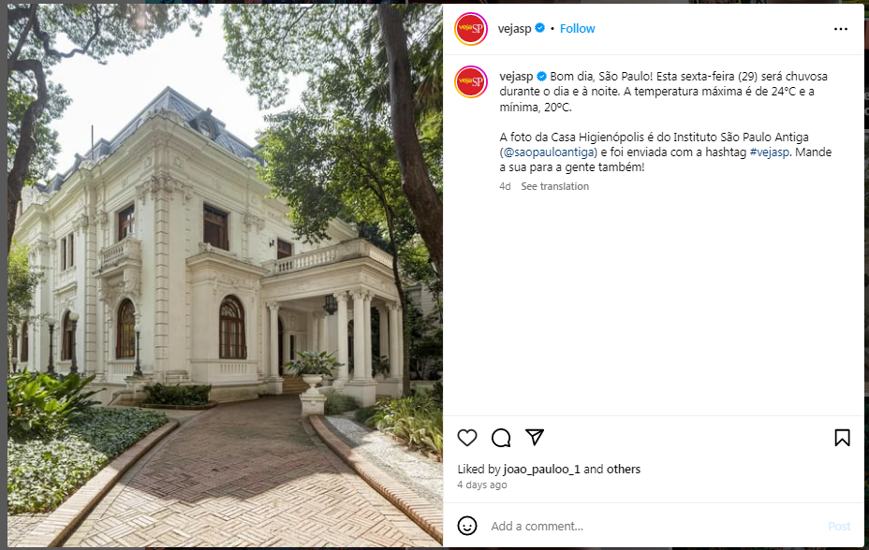Open the #vejasp hashtag link
This screenshot has height=550, width=869.
769,152
